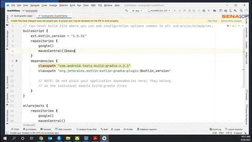Click the Ignore these changes link

coord(231,21)
